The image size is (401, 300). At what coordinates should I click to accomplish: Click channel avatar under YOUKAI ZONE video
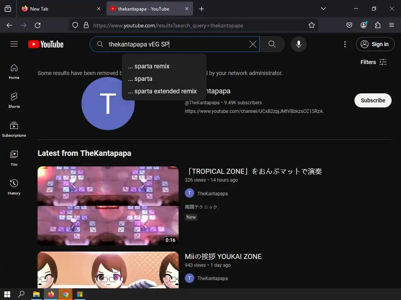[x=189, y=278]
